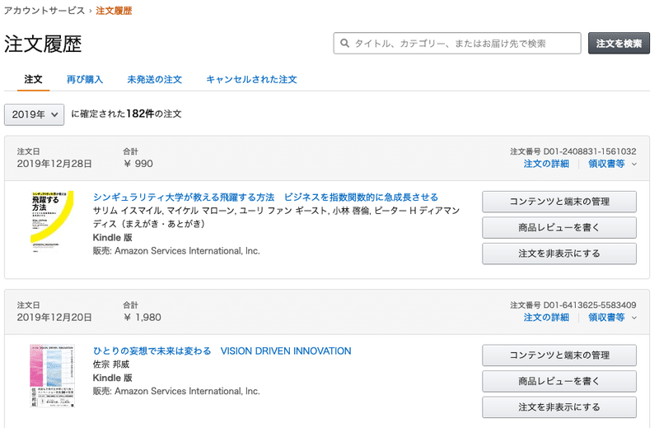Open the 2019年 year filter dropdown

tap(34, 114)
